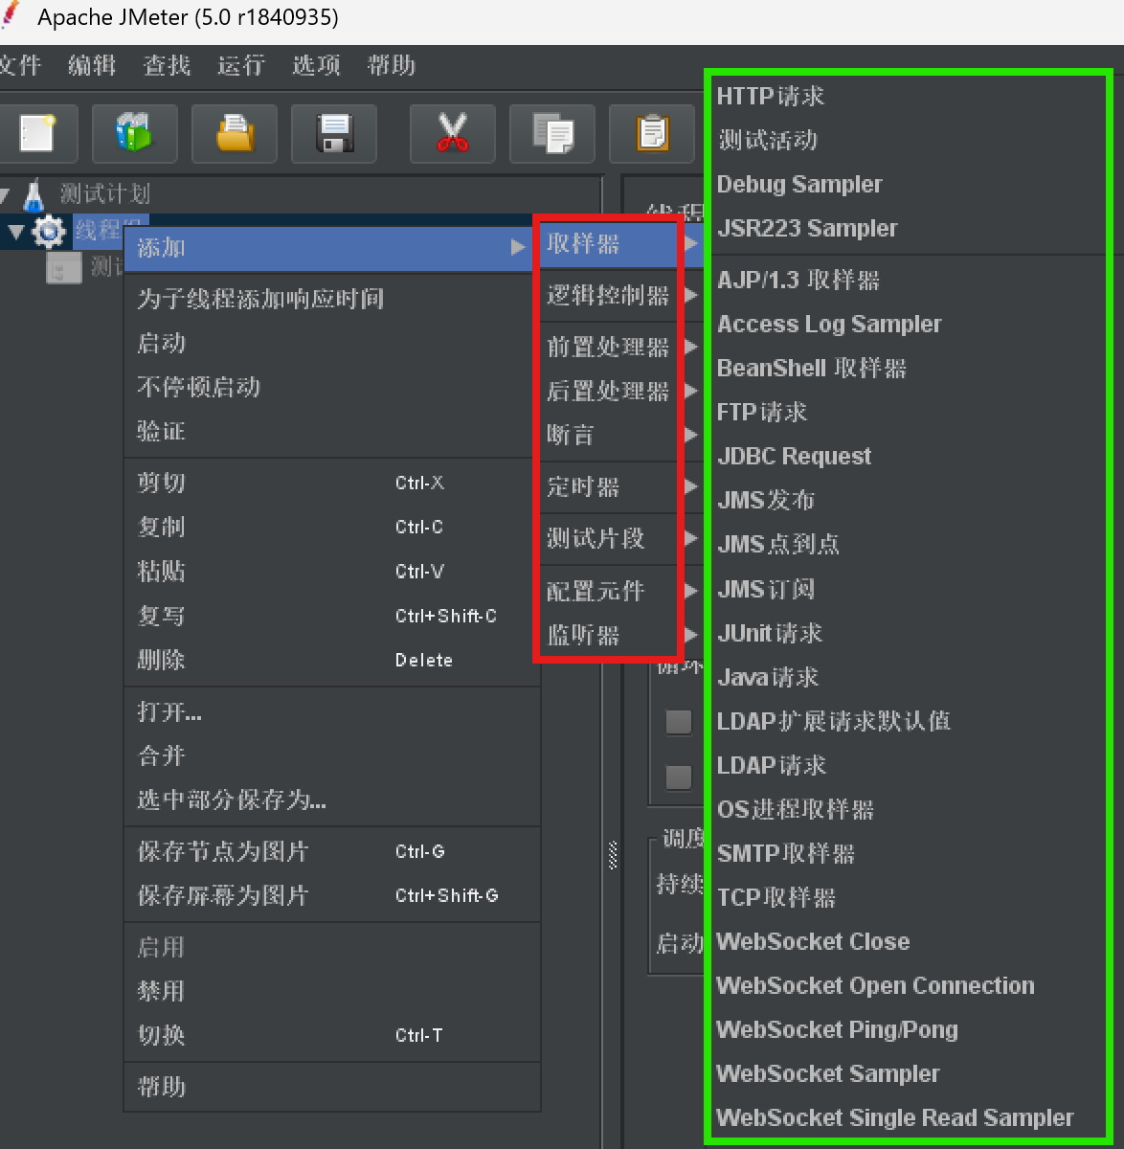Screen dimensions: 1124x1149
Task: Choose 删除 in context menu
Action: (x=331, y=660)
